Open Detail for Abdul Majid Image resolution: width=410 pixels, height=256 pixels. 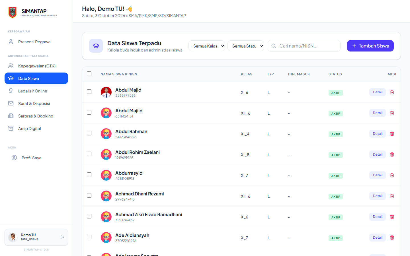[x=378, y=92]
